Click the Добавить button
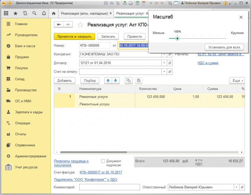The image size is (251, 195). (64, 80)
